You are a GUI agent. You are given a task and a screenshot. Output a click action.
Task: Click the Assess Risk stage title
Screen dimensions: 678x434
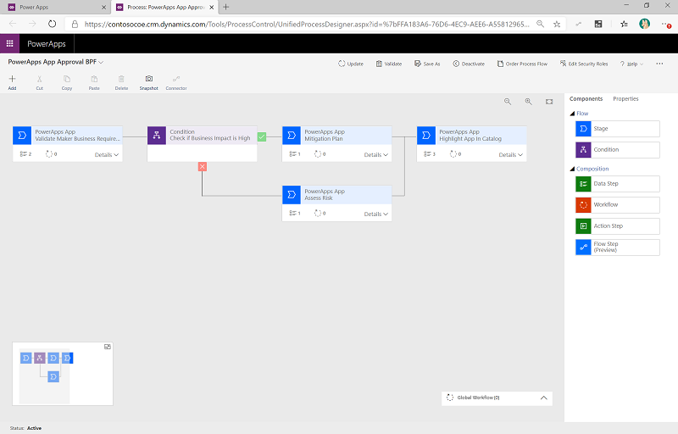[319, 198]
